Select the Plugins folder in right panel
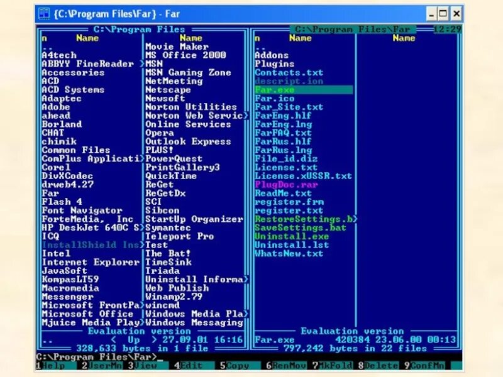 (275, 64)
